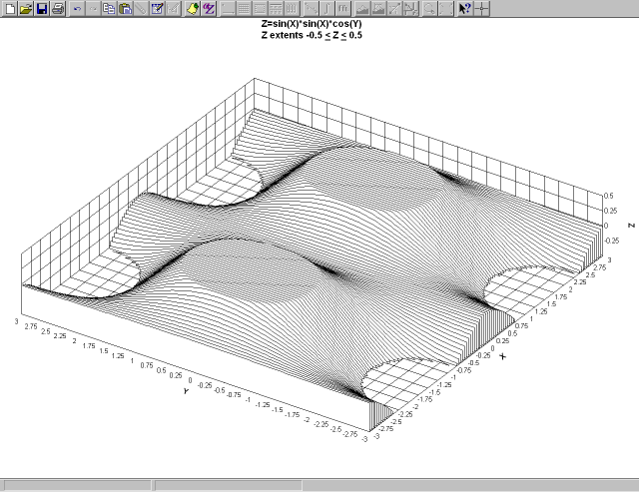Screen dimensions: 639x492
Task: Click the disabled zoom magnifier icon
Action: [429, 9]
